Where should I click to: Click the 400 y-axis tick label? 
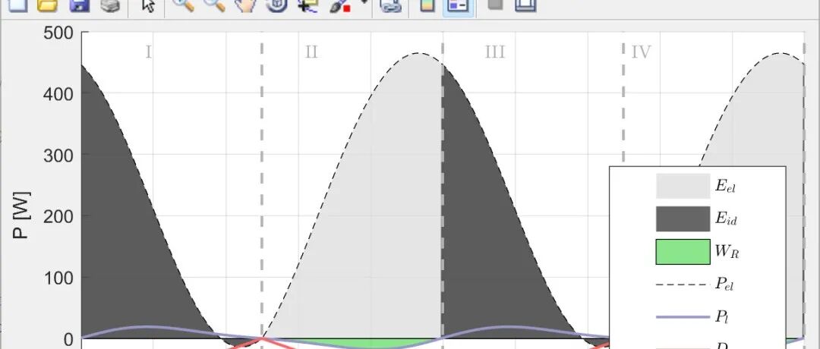pos(57,93)
